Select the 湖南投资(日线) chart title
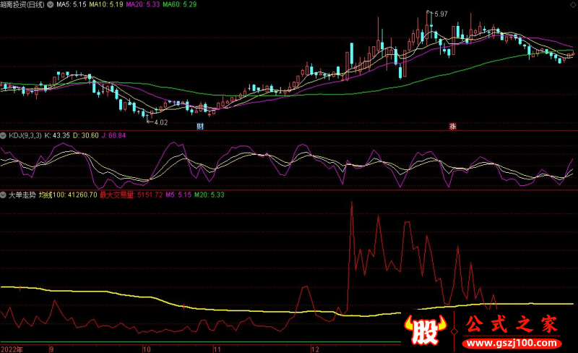 pyautogui.click(x=22, y=4)
